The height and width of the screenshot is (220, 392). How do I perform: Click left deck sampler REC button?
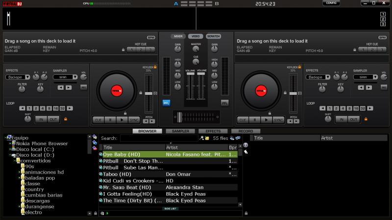click(x=83, y=88)
